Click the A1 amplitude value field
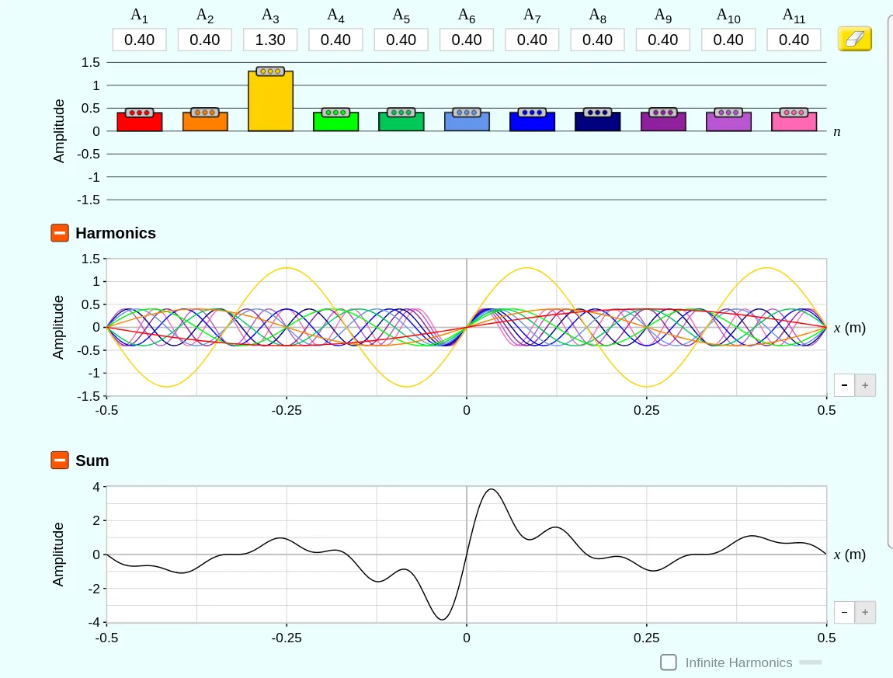This screenshot has width=893, height=678. pyautogui.click(x=140, y=40)
